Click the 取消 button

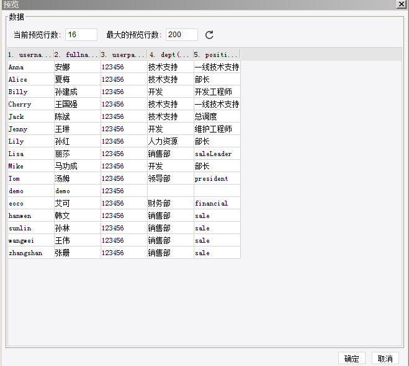click(x=385, y=359)
